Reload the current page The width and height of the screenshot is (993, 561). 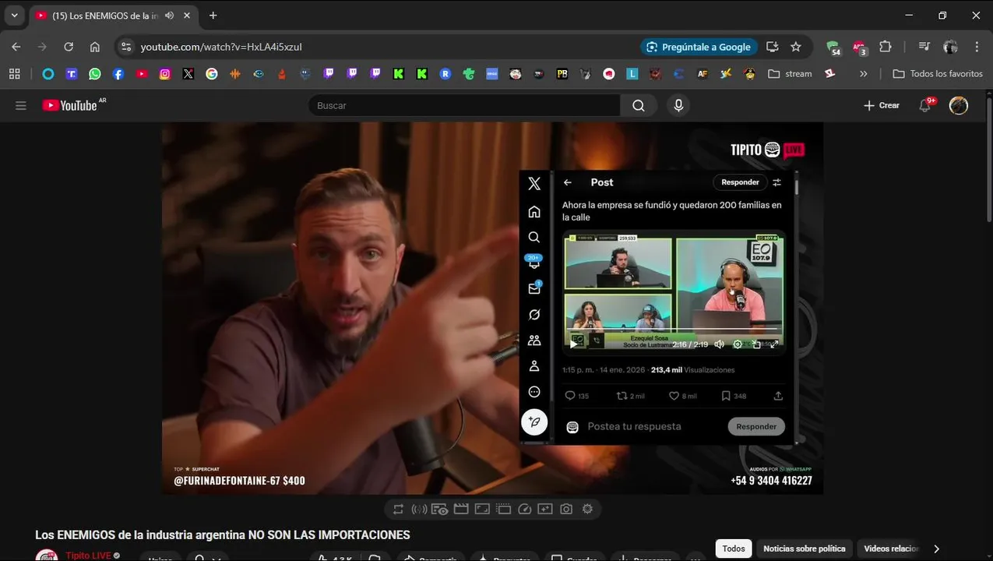point(69,47)
